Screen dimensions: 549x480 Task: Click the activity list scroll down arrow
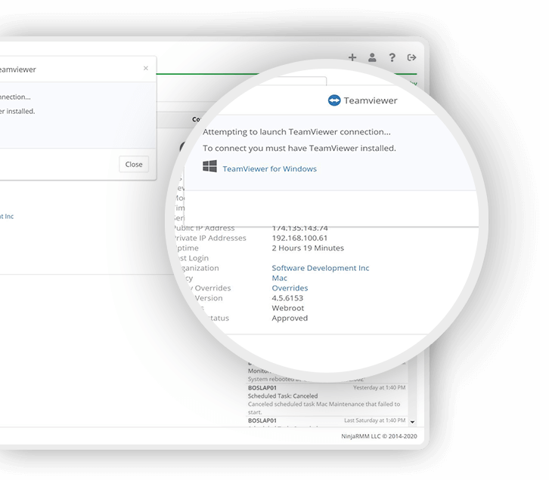coord(412,422)
